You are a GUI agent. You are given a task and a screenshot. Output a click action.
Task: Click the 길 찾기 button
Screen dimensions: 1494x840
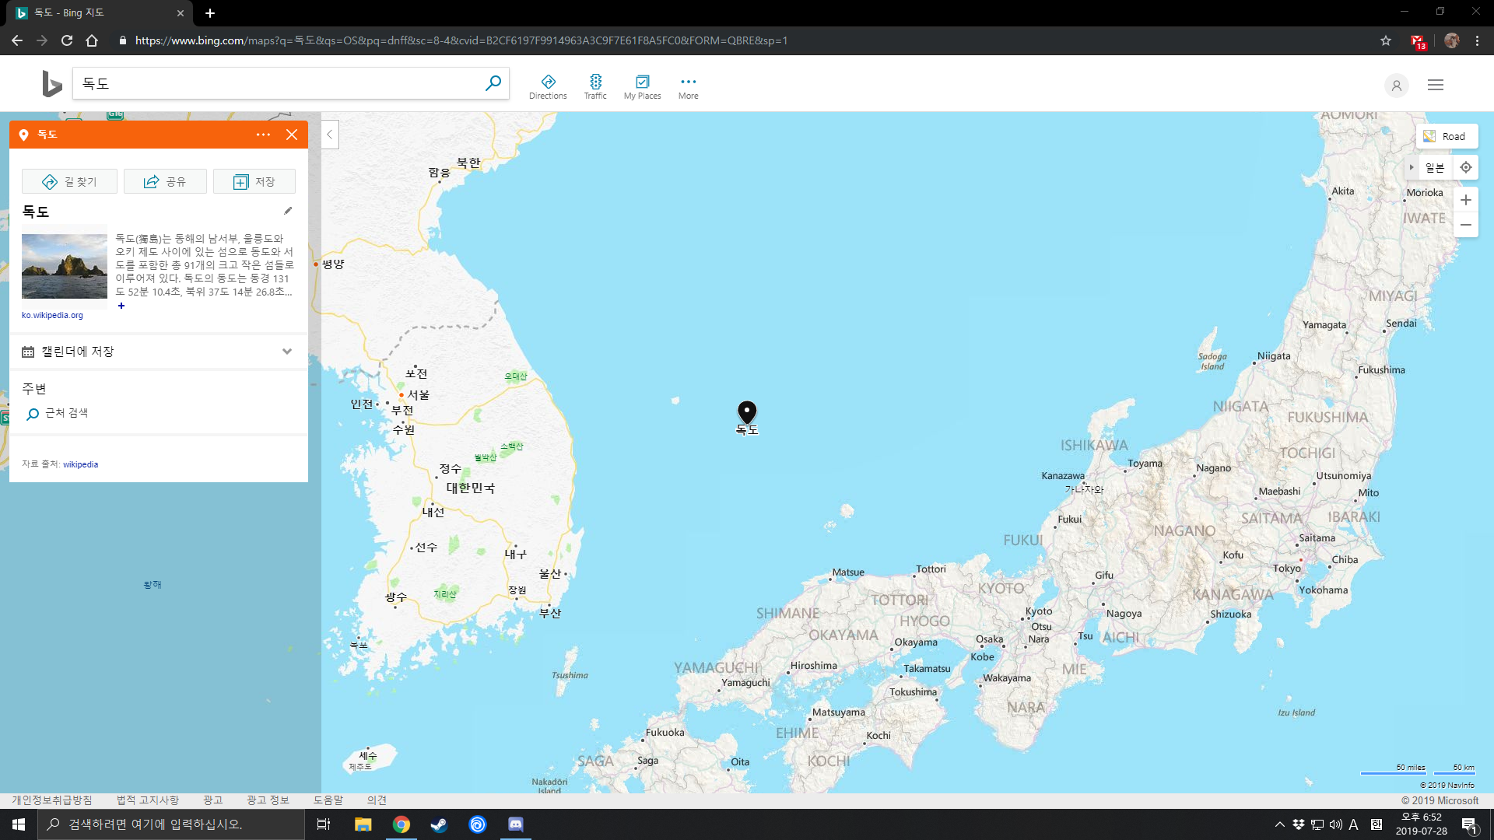[69, 181]
